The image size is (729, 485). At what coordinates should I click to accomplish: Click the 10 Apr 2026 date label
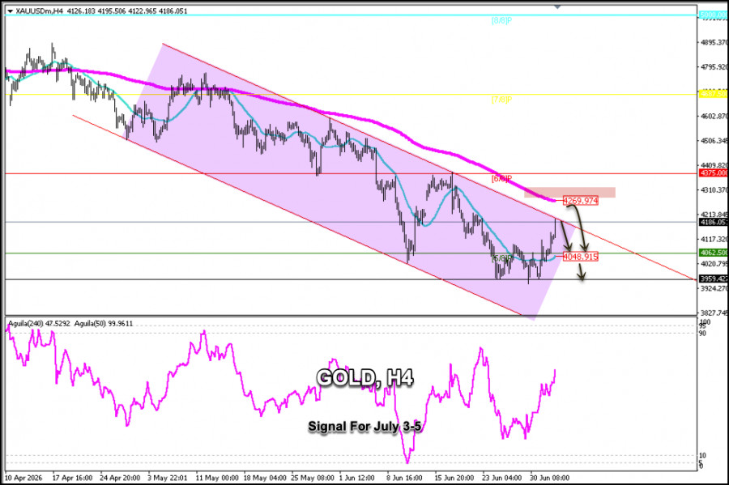click(23, 478)
